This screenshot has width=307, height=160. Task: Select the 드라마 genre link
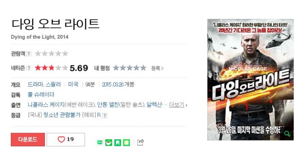coord(35,84)
